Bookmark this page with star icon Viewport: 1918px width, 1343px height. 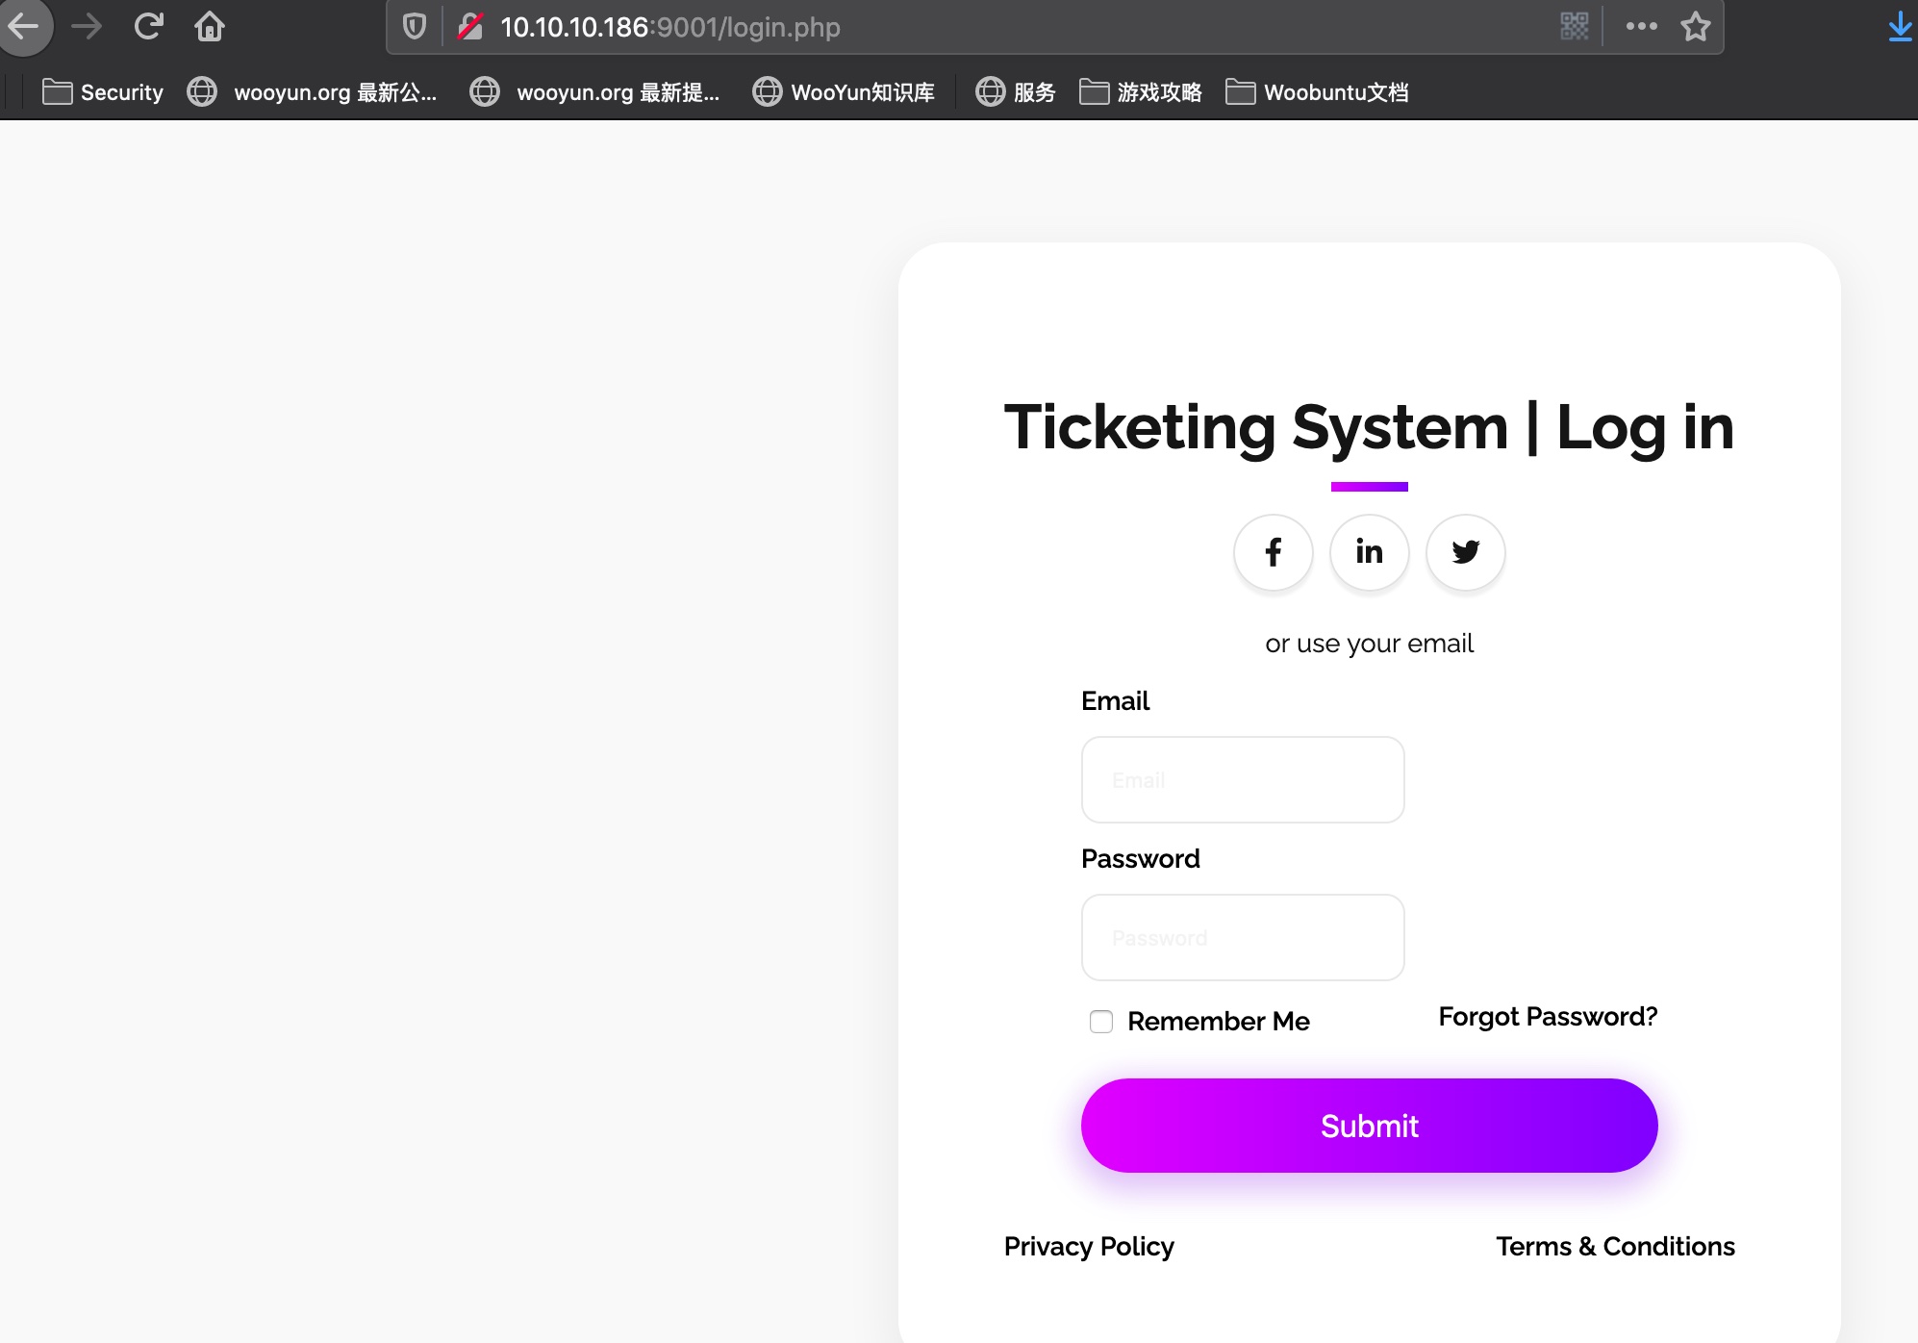pos(1695,27)
